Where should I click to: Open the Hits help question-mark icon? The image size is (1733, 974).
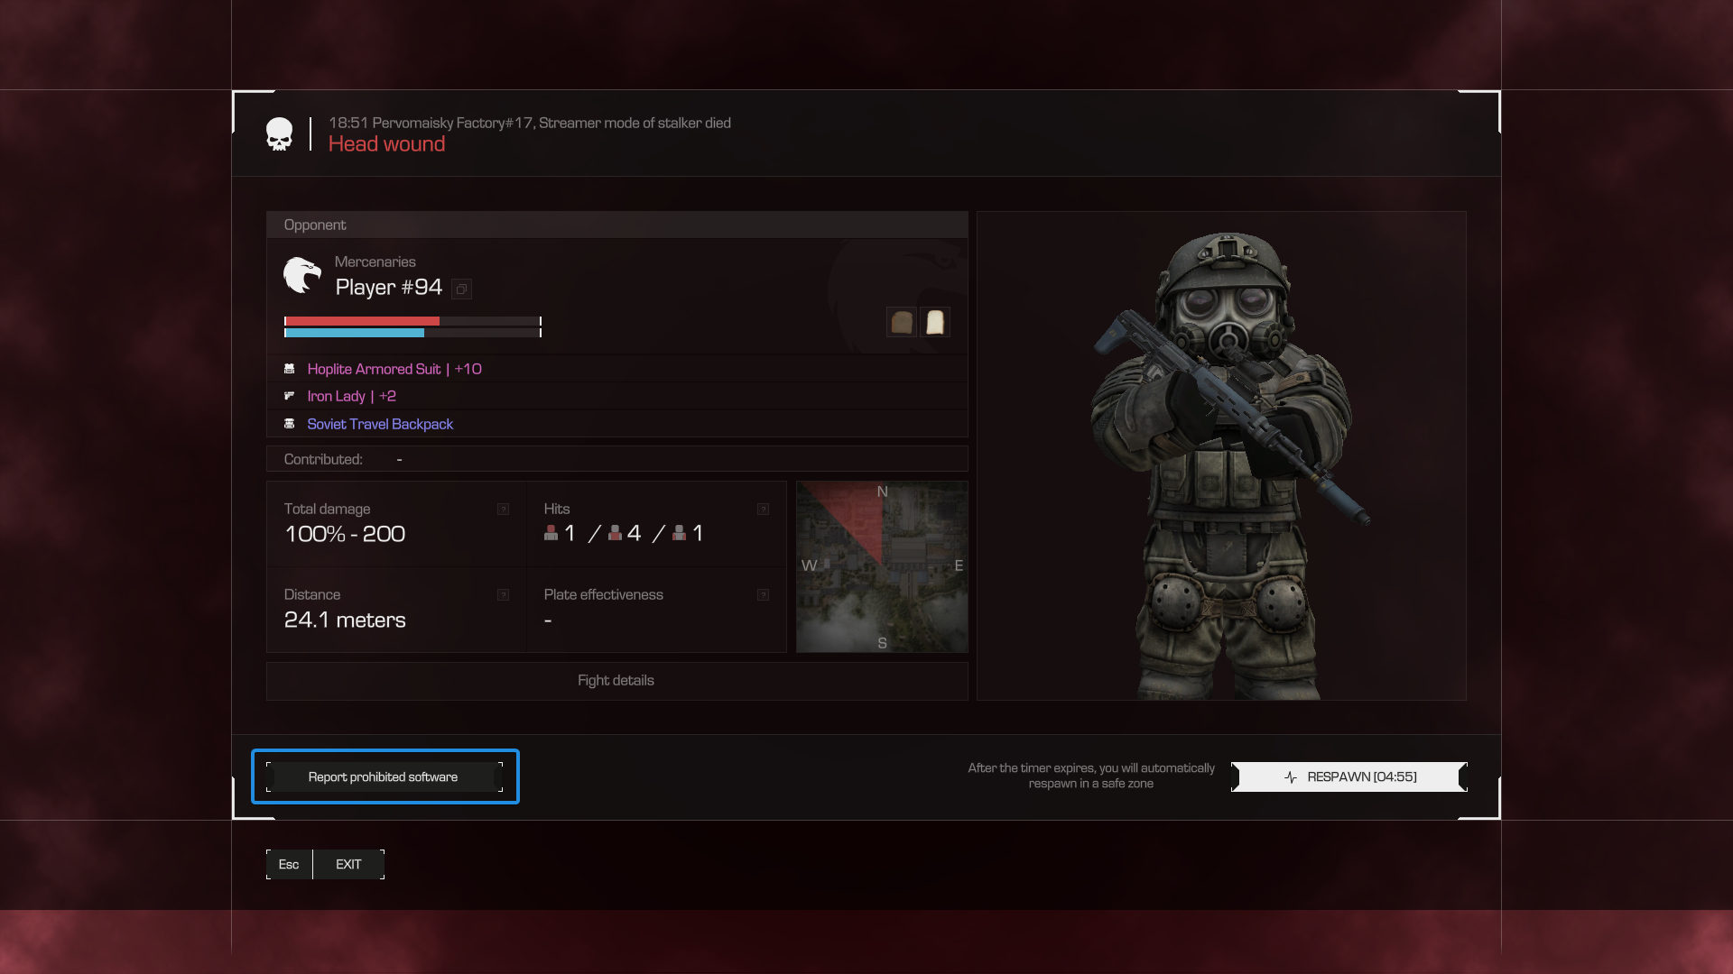pos(763,510)
